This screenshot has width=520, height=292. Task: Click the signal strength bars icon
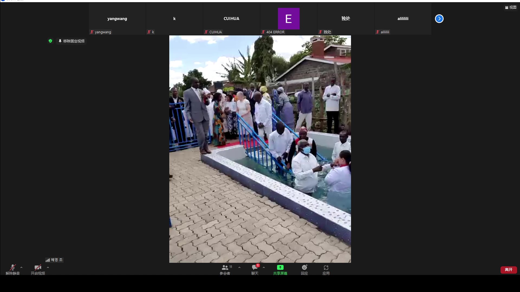click(48, 260)
